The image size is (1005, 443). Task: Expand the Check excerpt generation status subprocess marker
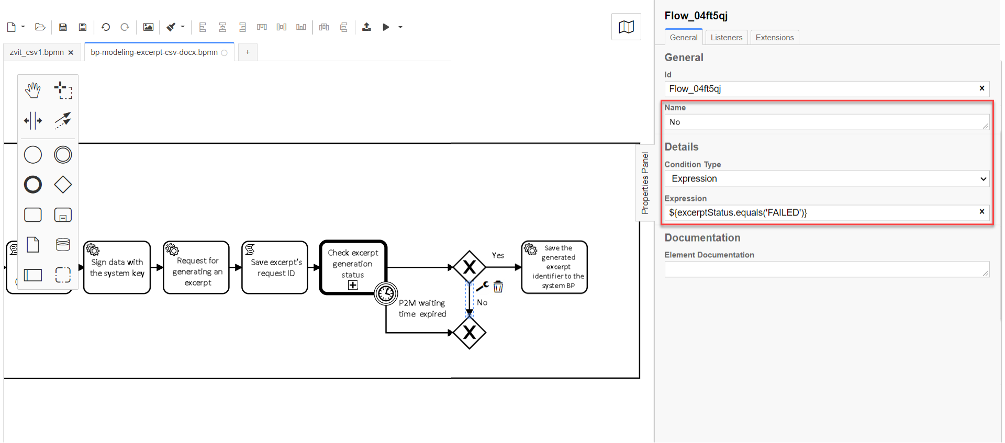353,285
